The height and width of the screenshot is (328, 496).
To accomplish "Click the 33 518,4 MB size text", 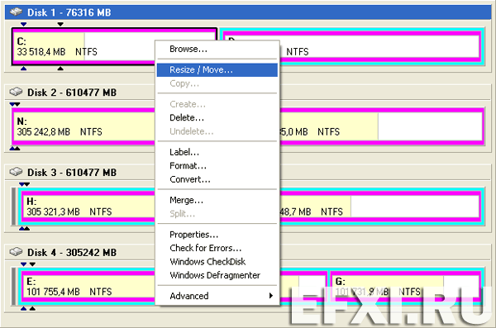I will point(41,52).
